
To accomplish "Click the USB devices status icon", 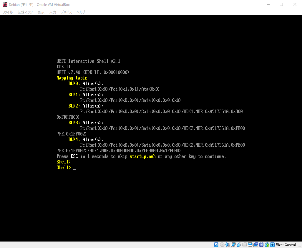I will (239, 244).
